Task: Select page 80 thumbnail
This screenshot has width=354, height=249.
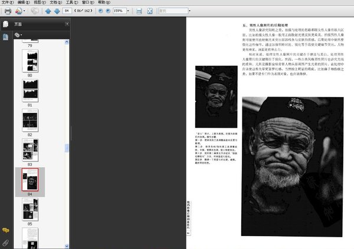Action: [x=30, y=61]
